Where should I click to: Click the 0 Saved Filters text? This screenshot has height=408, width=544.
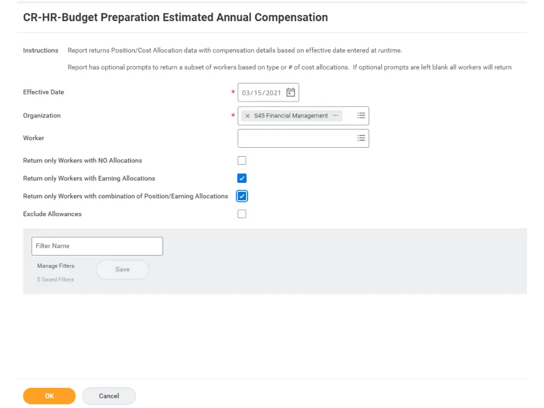coord(56,279)
